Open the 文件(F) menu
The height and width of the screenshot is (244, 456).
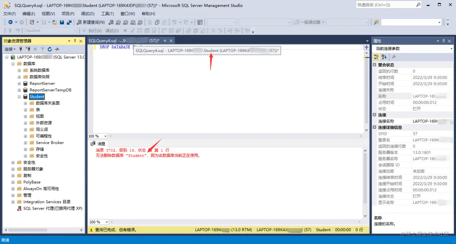10,14
